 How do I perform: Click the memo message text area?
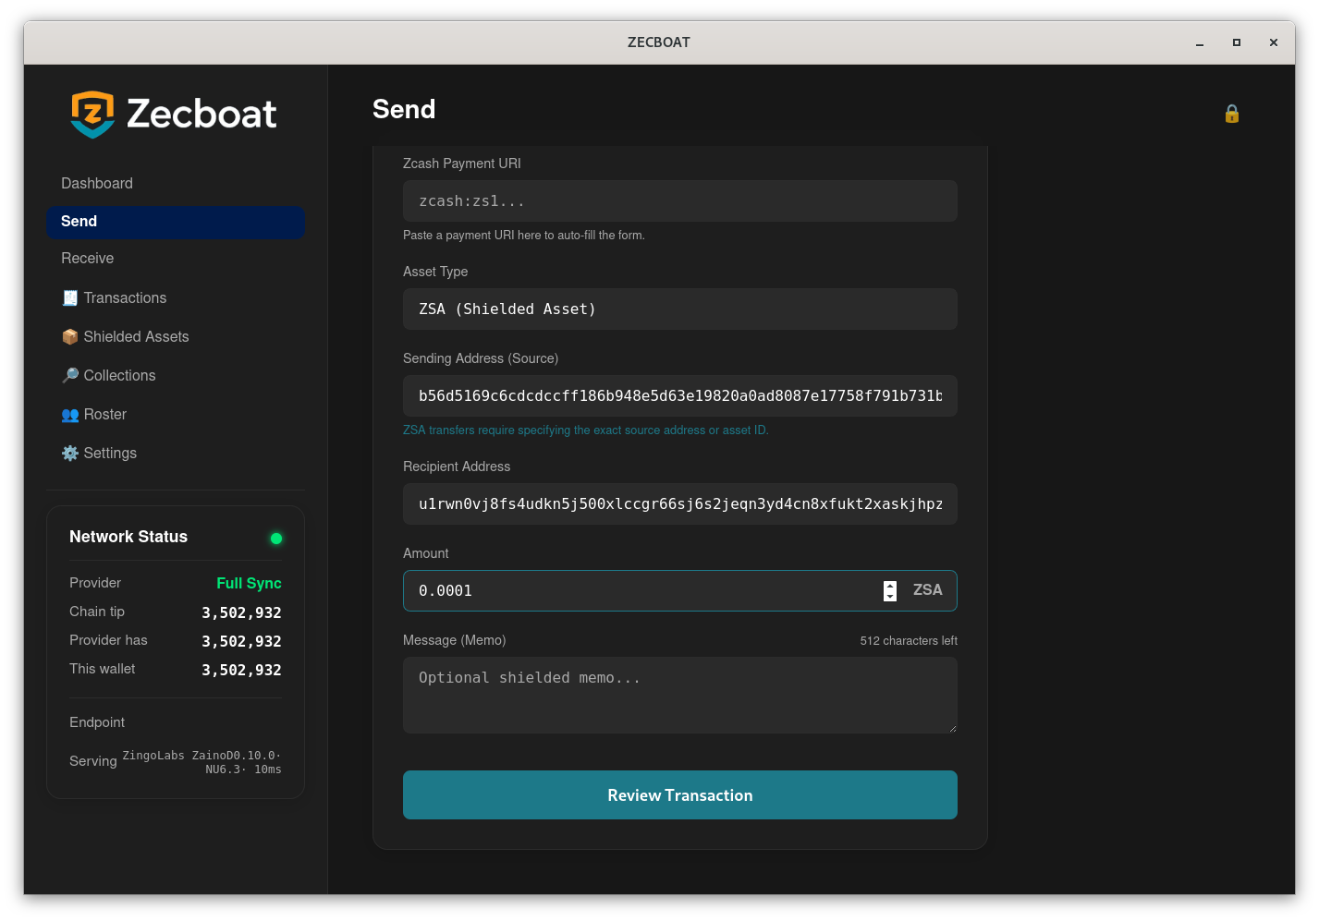(x=680, y=696)
